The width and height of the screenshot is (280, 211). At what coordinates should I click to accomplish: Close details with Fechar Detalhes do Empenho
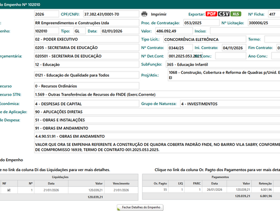tap(140, 208)
